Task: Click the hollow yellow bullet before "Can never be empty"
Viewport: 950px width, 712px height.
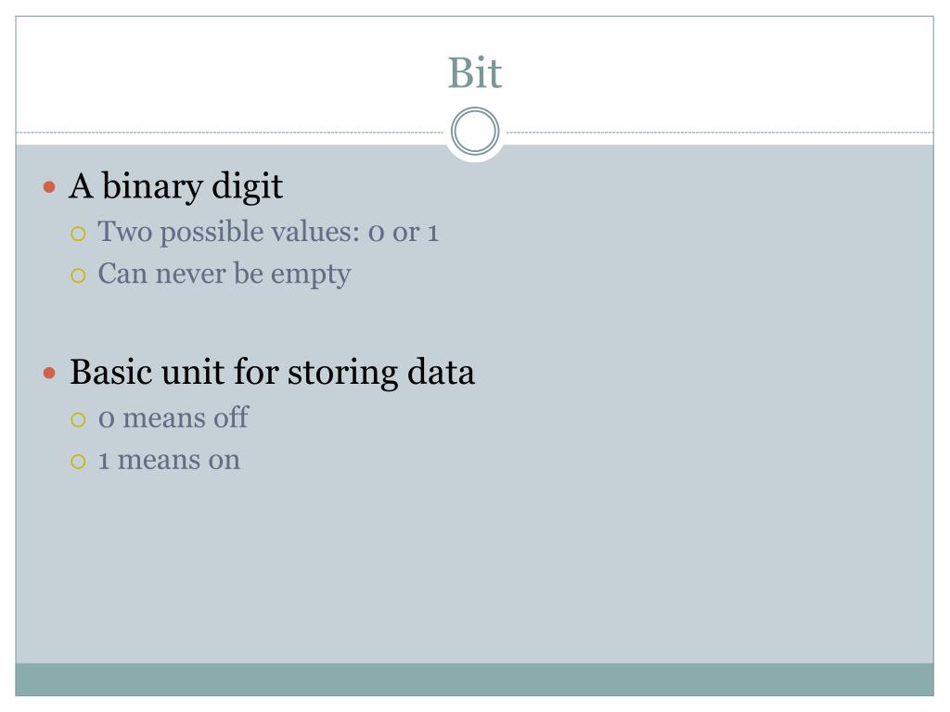Action: (78, 276)
